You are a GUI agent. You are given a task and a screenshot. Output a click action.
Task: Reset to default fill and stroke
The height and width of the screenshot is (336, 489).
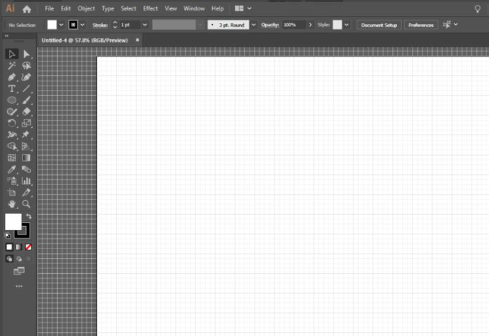pos(7,235)
